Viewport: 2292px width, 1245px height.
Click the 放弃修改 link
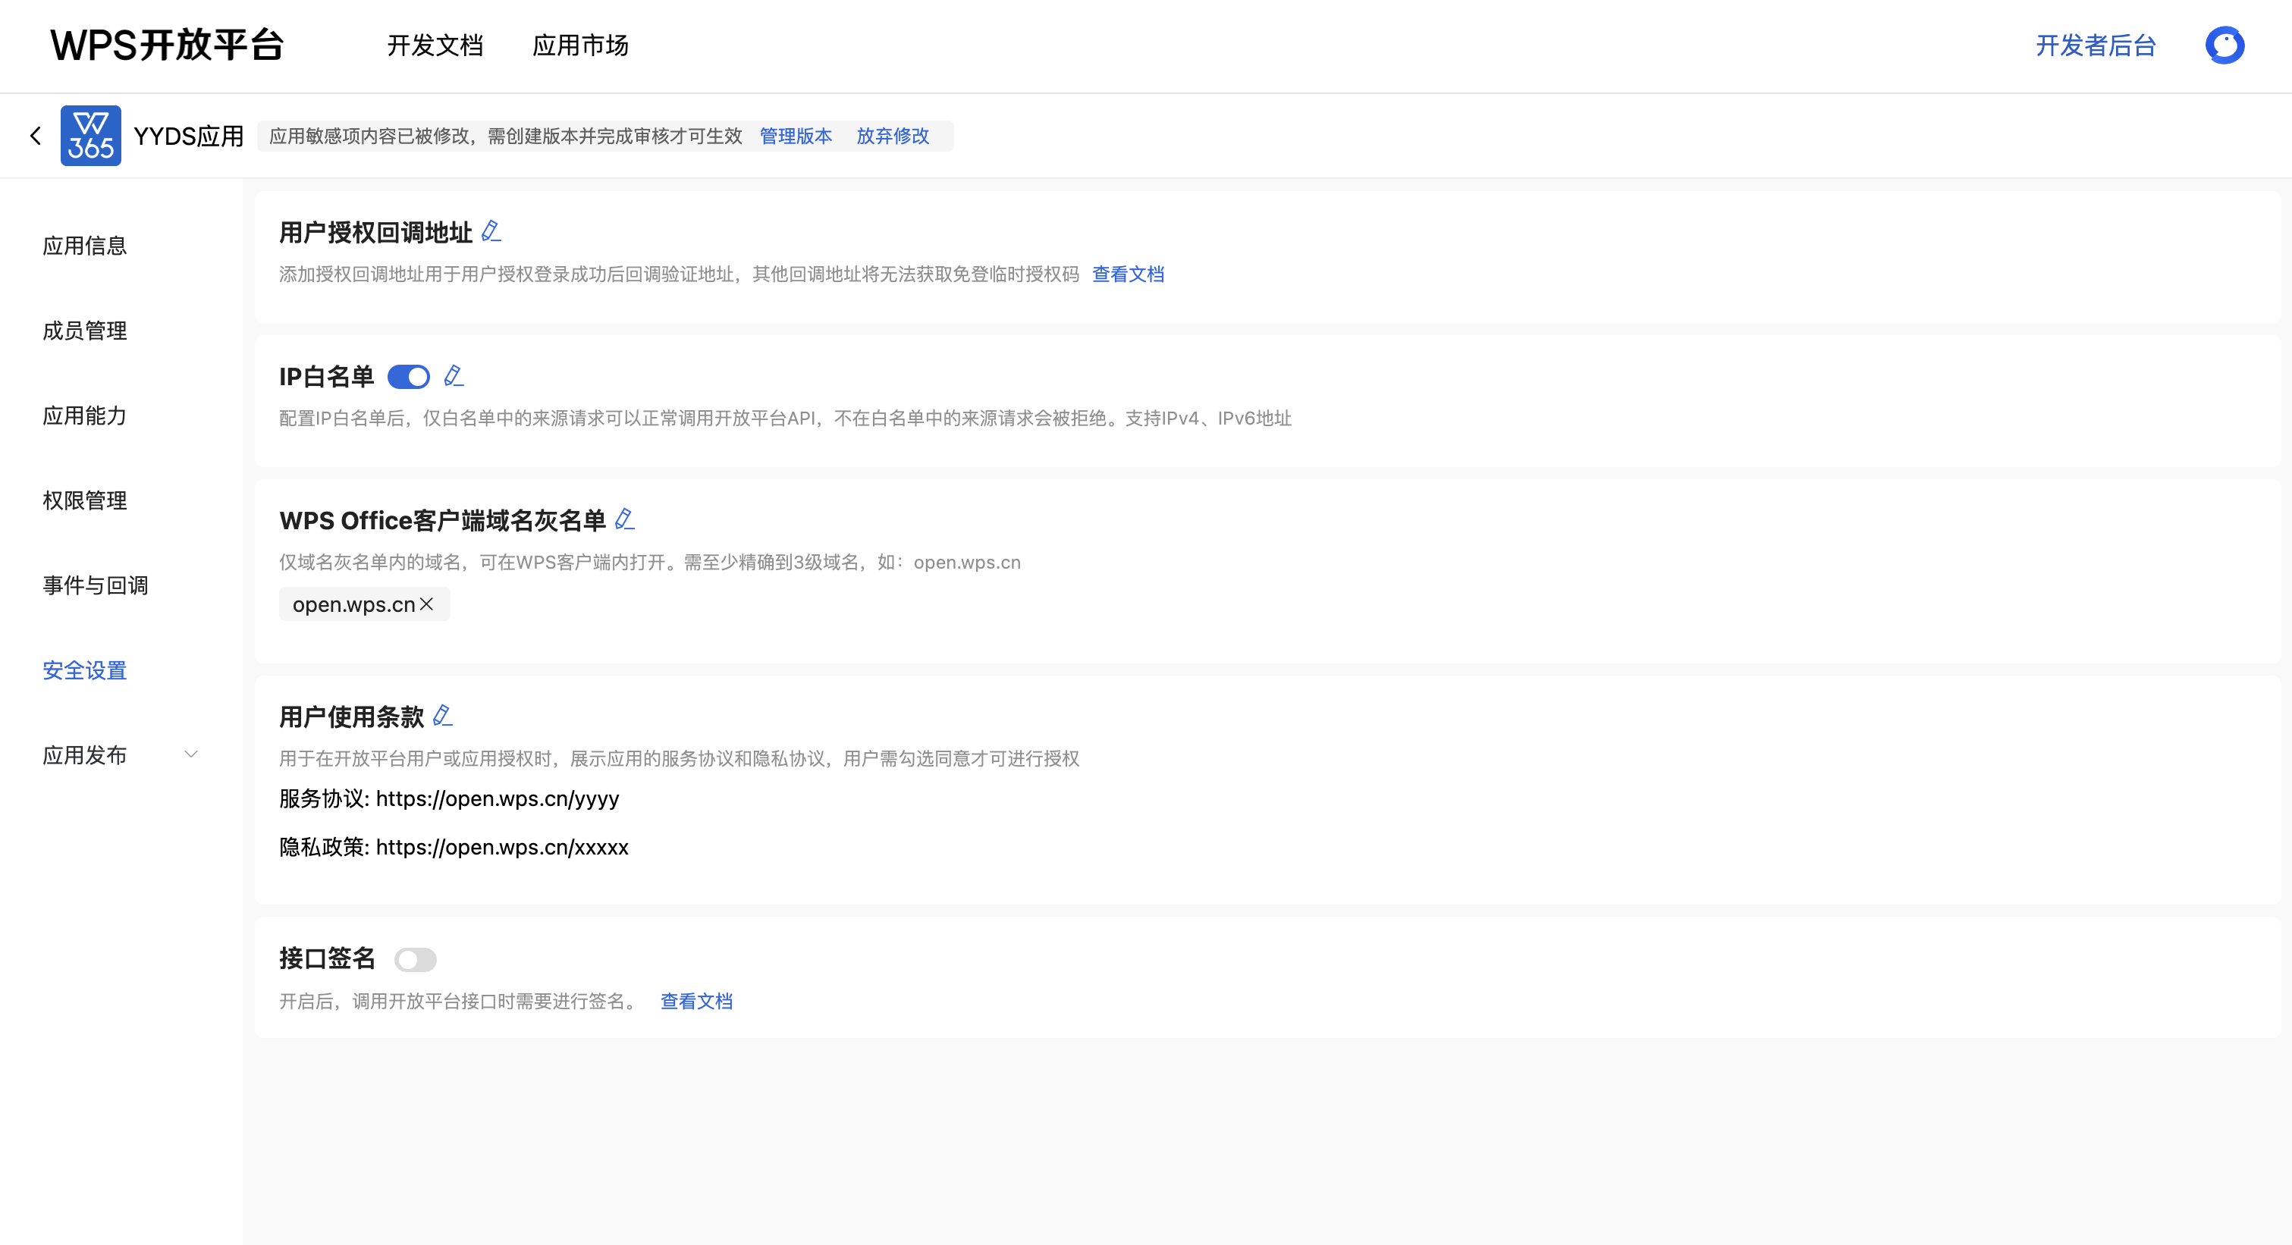[893, 136]
